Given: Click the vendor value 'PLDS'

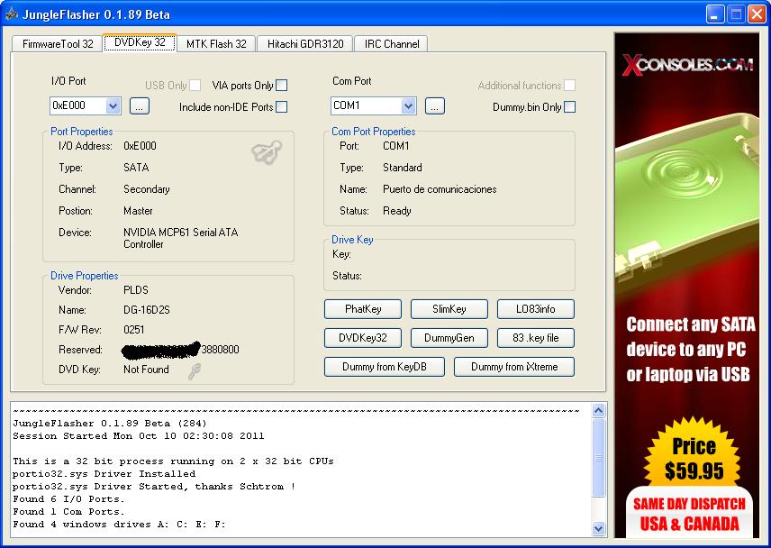Looking at the screenshot, I should [x=136, y=290].
